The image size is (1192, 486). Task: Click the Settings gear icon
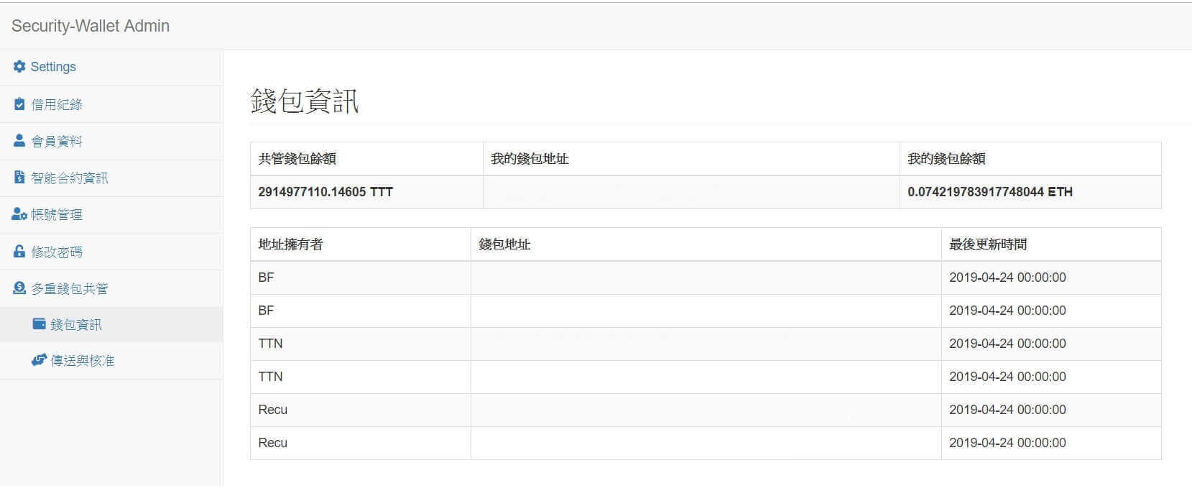19,67
